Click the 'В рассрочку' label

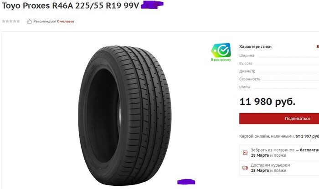pyautogui.click(x=221, y=60)
